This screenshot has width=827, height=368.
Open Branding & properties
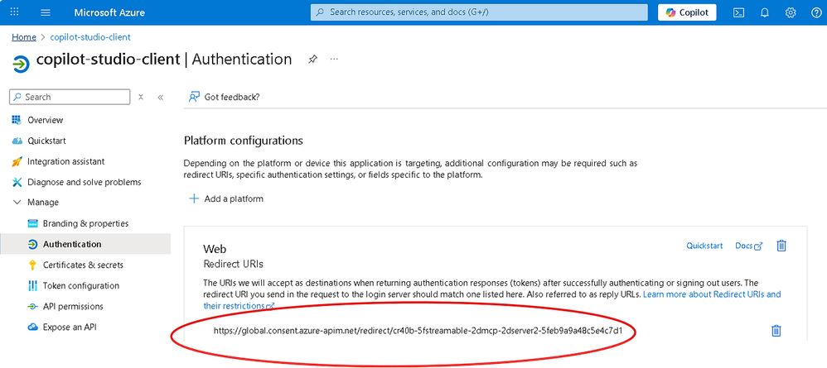(x=85, y=224)
